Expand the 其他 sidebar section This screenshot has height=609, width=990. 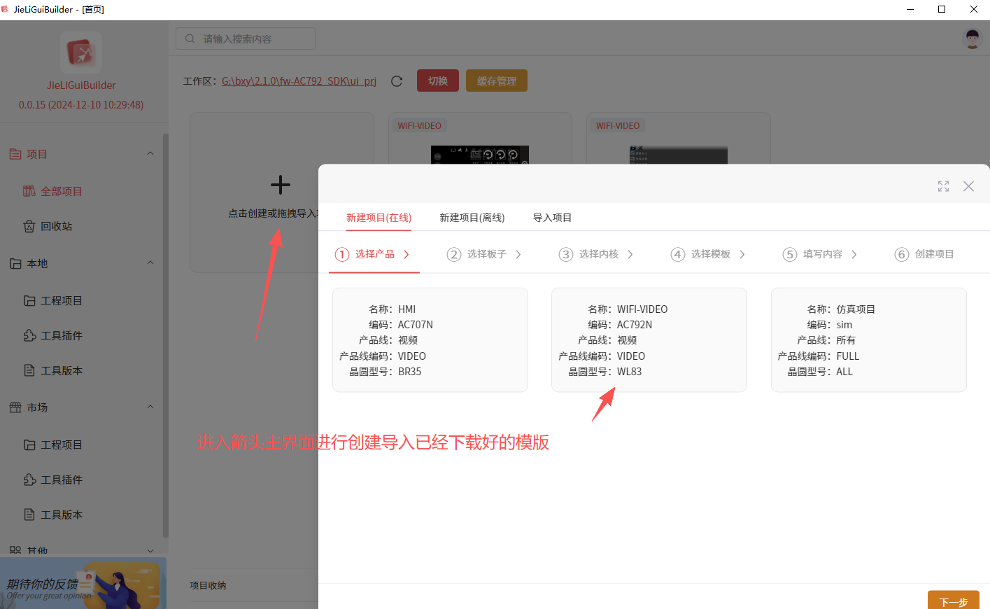(x=150, y=551)
